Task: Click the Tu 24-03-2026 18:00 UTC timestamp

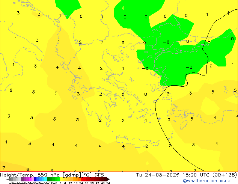Action: (x=187, y=175)
